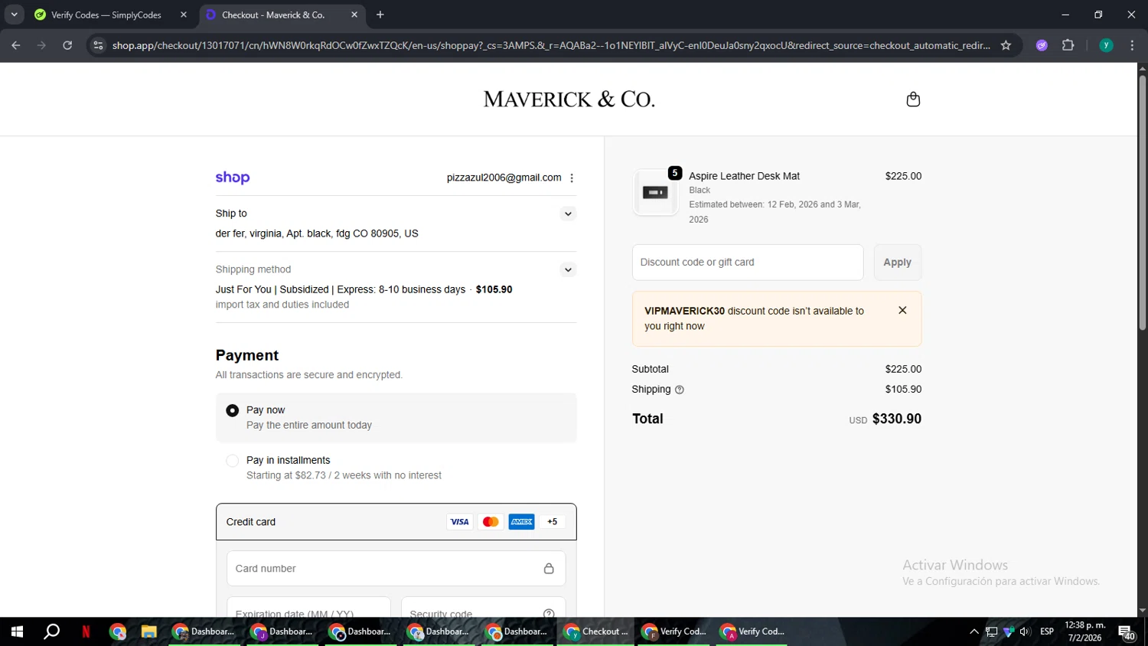1148x646 pixels.
Task: Focus the Security code field
Action: pos(483,608)
